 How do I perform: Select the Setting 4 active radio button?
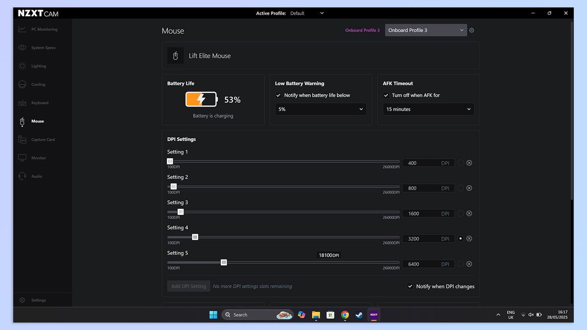(x=460, y=238)
